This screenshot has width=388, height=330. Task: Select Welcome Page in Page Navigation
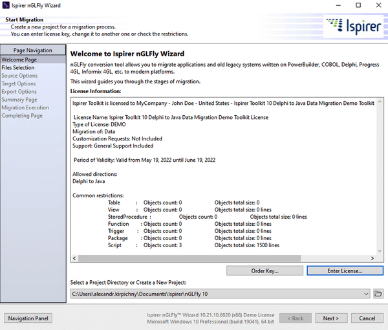(33, 60)
